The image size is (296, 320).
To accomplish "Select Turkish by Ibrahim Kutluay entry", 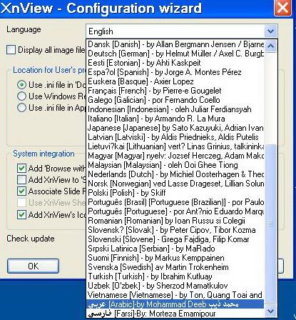I will point(175,276).
